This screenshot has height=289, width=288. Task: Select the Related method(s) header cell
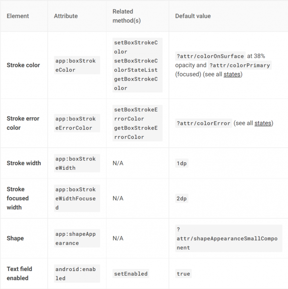[x=126, y=16]
